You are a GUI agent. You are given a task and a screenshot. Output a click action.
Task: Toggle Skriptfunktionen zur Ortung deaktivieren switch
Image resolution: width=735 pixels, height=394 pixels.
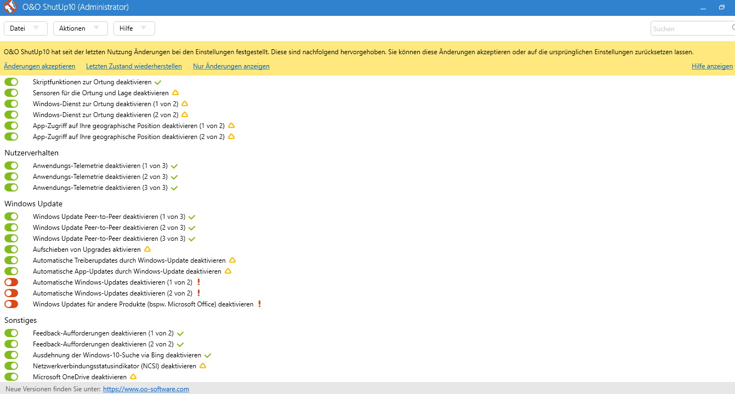[x=12, y=82]
